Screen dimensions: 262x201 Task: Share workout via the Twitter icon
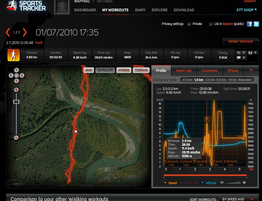pos(256,24)
